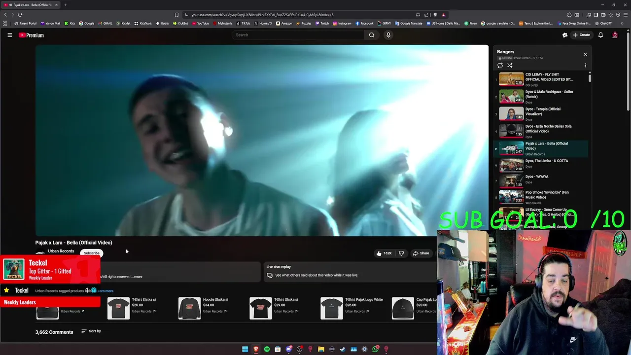Dislike the video with thumbs-down

coord(401,253)
